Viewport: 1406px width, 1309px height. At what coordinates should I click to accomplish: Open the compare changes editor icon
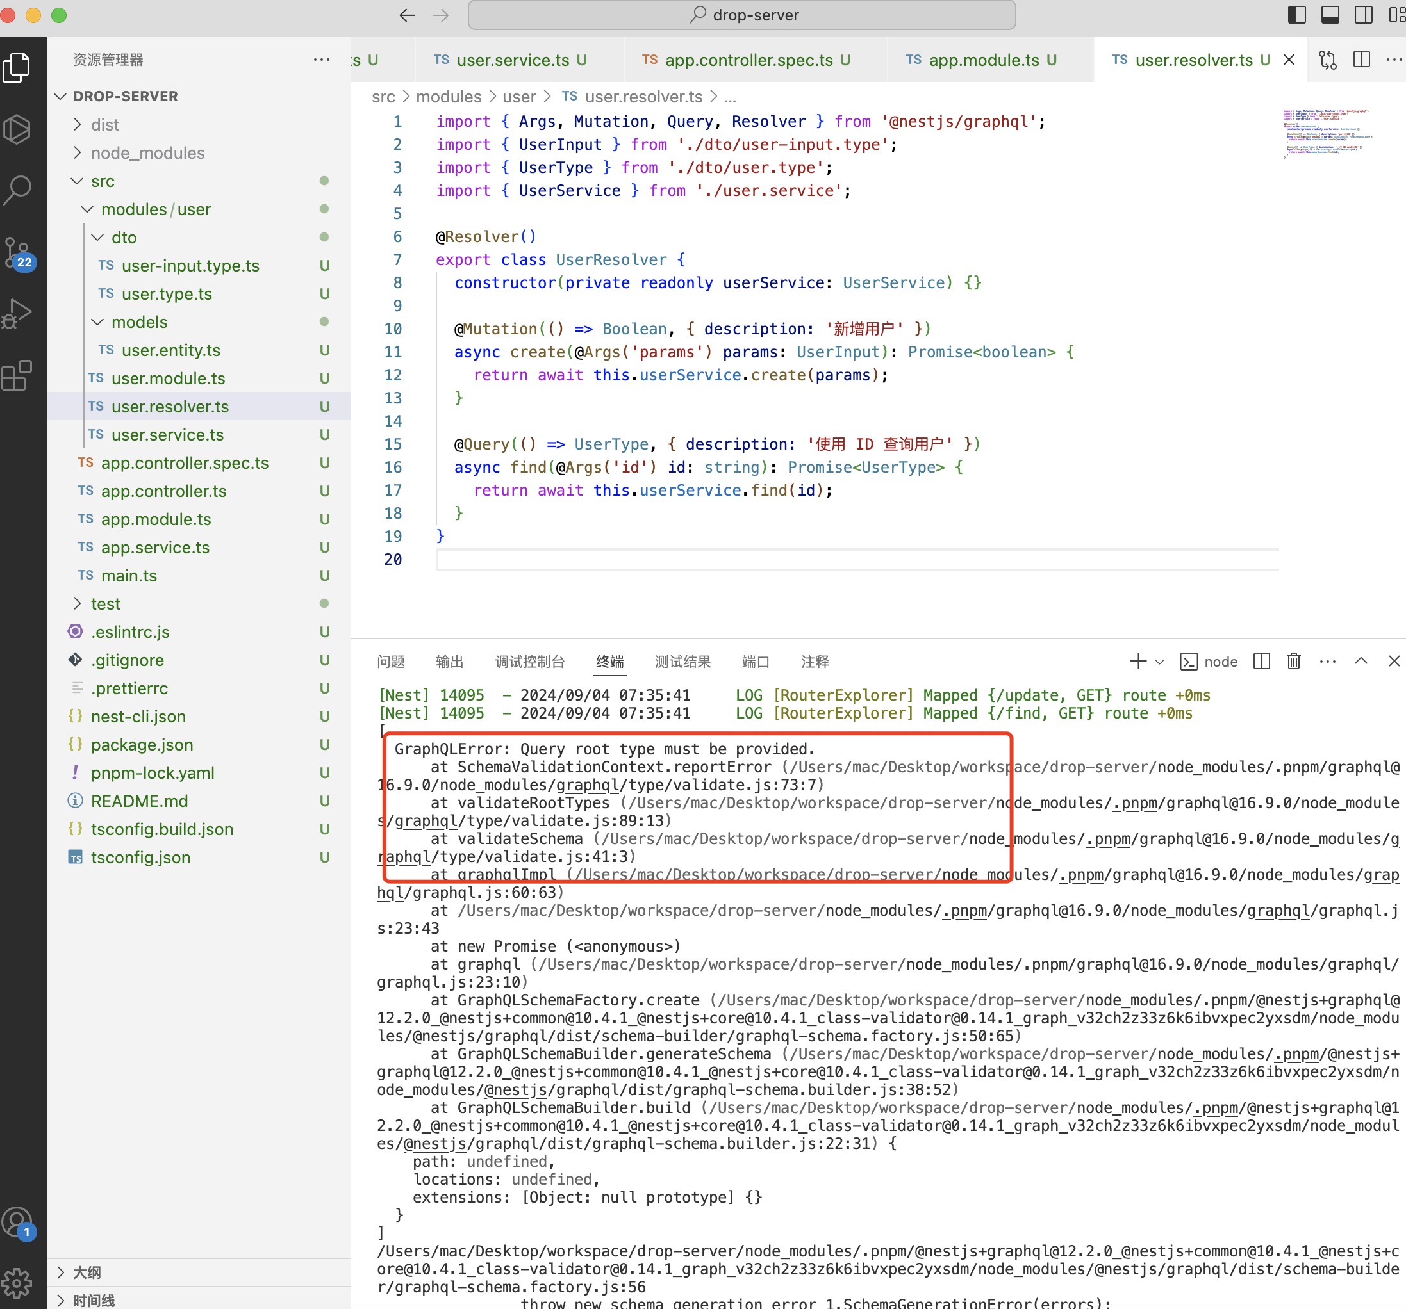(x=1327, y=60)
